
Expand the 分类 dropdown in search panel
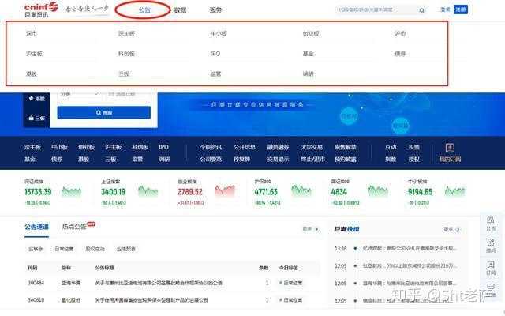pos(79,94)
